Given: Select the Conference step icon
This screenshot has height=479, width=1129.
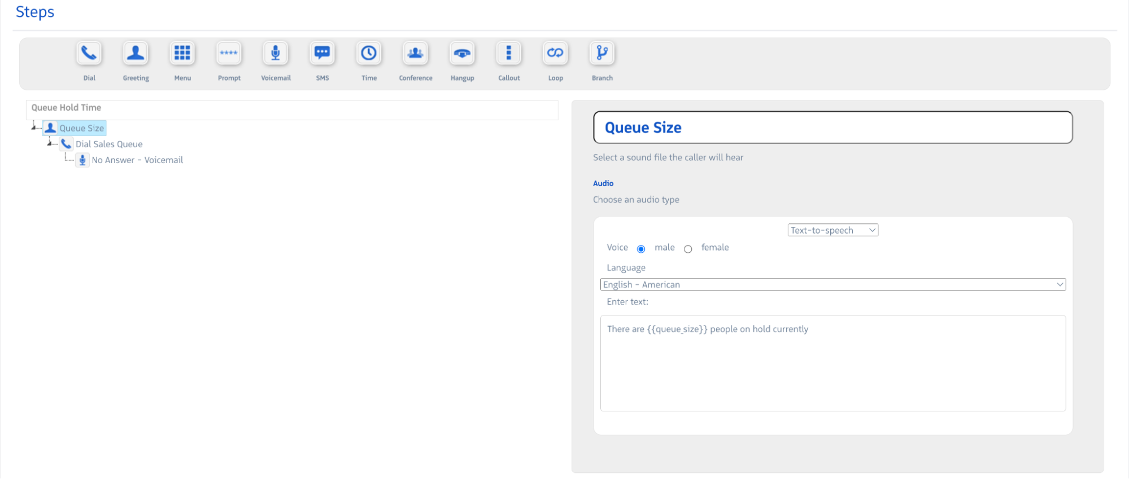Looking at the screenshot, I should pyautogui.click(x=416, y=54).
